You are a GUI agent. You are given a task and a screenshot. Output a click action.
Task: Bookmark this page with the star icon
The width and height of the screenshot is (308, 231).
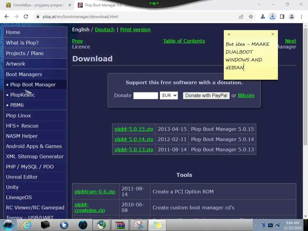coord(251,17)
